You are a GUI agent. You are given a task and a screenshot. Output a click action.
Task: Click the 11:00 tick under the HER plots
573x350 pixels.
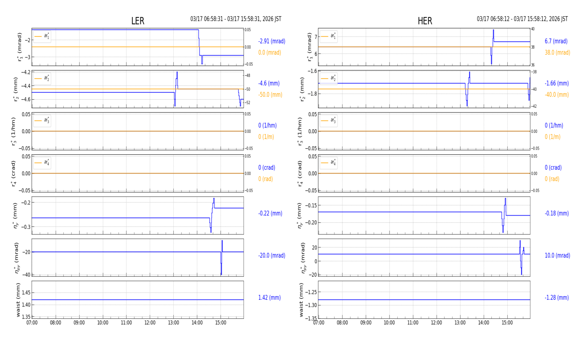[x=413, y=323]
